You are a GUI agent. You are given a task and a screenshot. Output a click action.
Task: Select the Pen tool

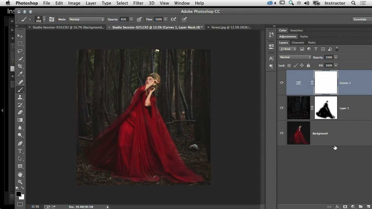[20, 143]
